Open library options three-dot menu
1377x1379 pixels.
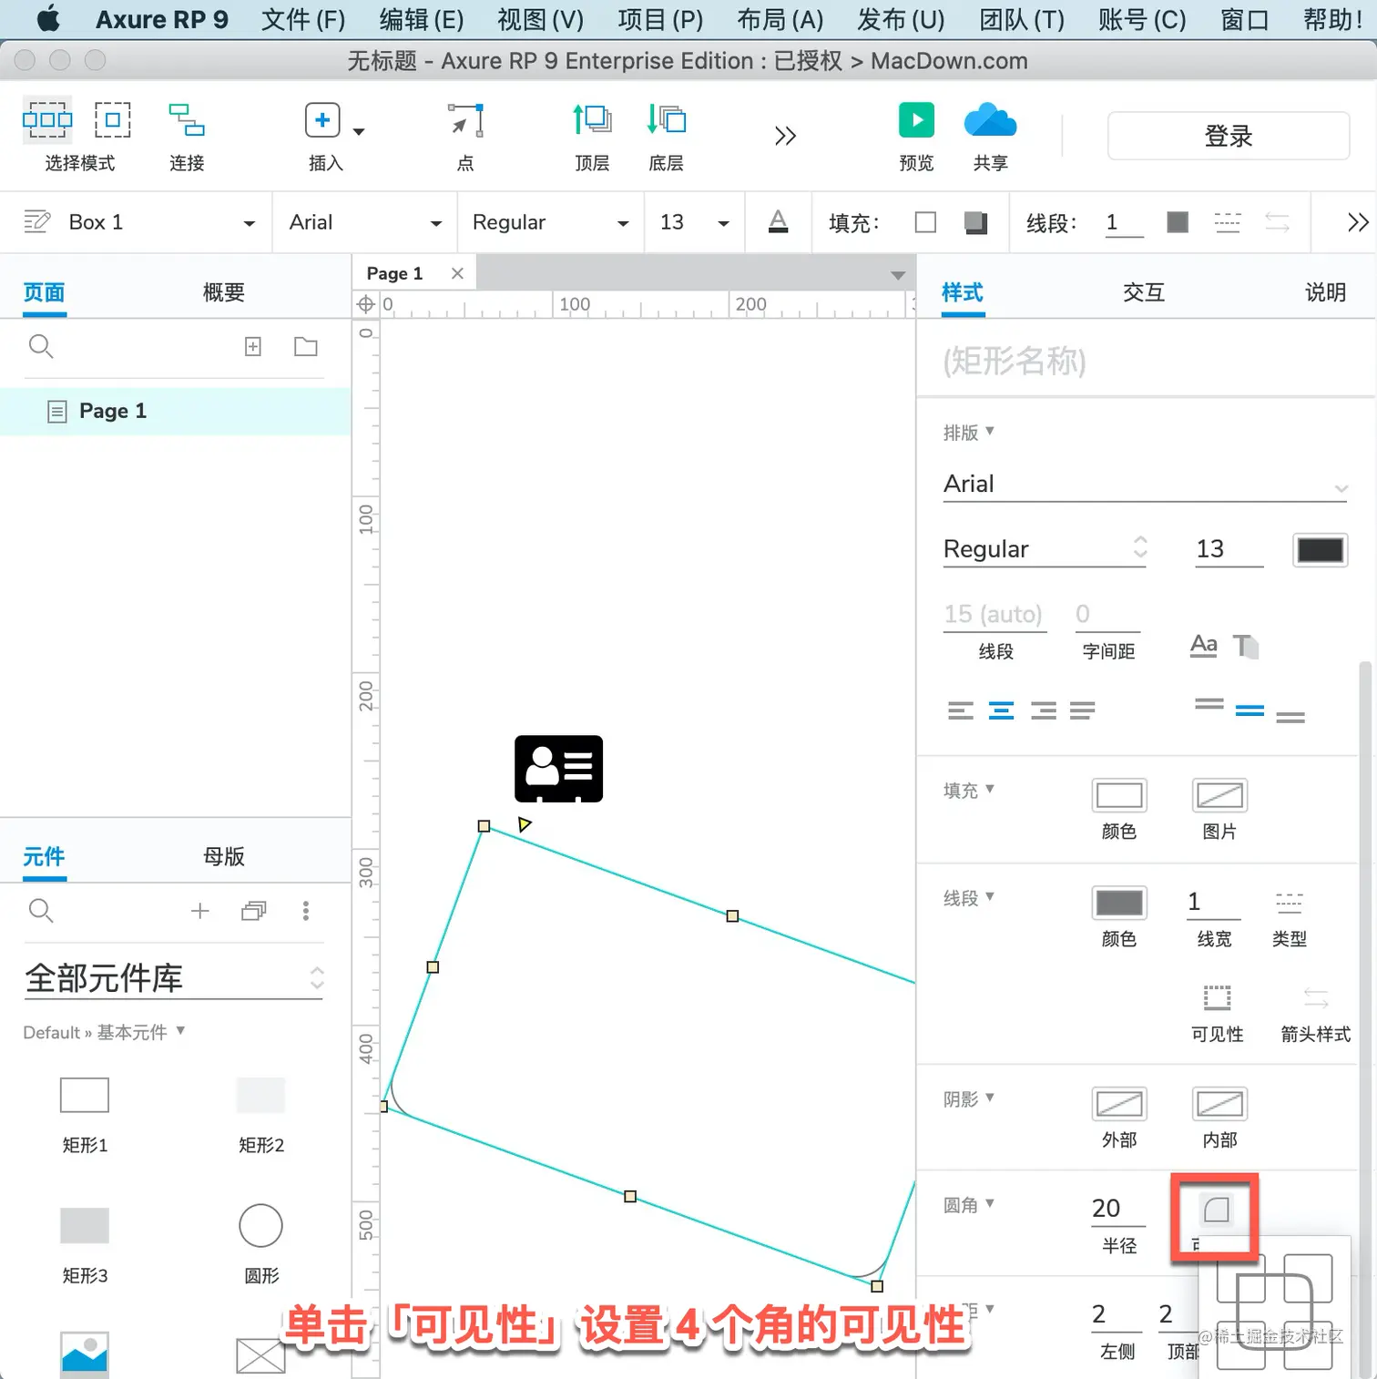click(306, 911)
